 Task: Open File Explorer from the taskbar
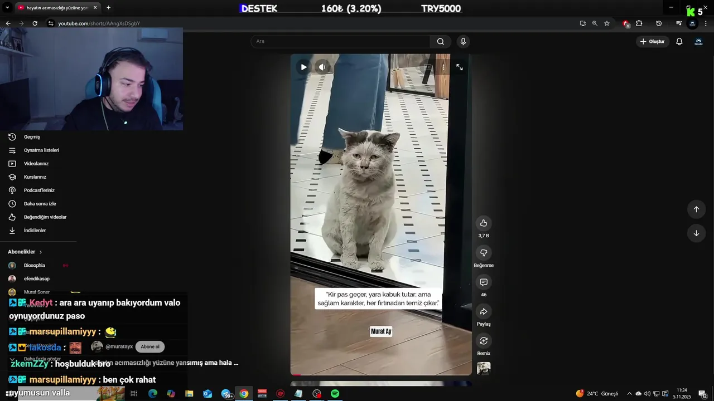(189, 393)
